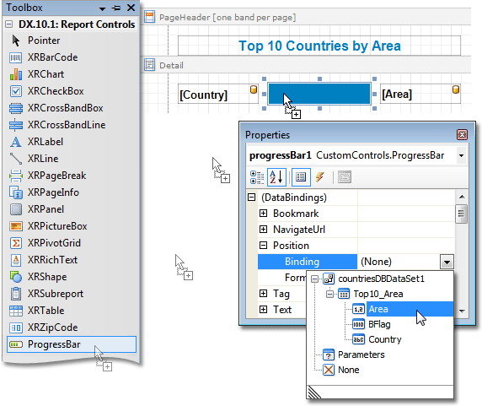Pick the XRChart control icon
The image size is (482, 406).
click(x=16, y=74)
